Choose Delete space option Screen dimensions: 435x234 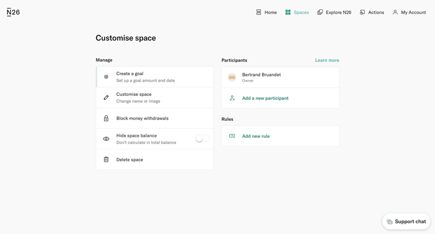pyautogui.click(x=154, y=159)
